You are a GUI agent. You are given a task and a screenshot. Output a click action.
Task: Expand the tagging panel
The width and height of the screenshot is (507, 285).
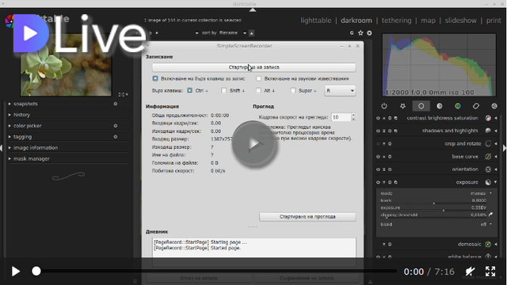coord(23,137)
